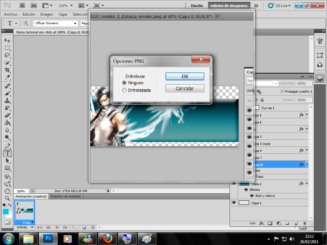Select the Rectangular Marquee tool
This screenshot has width=327, height=245.
point(7,48)
